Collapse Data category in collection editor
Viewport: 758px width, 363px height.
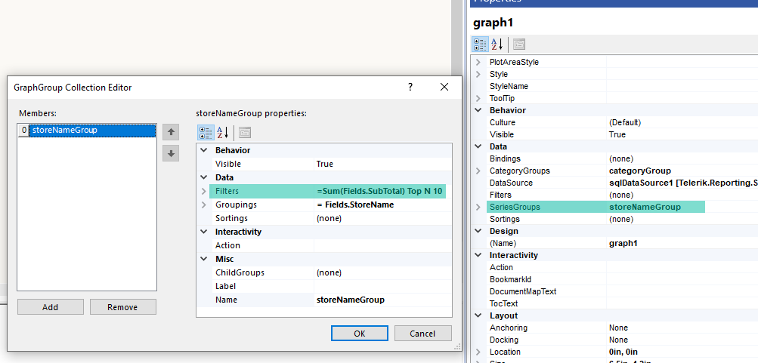[203, 177]
